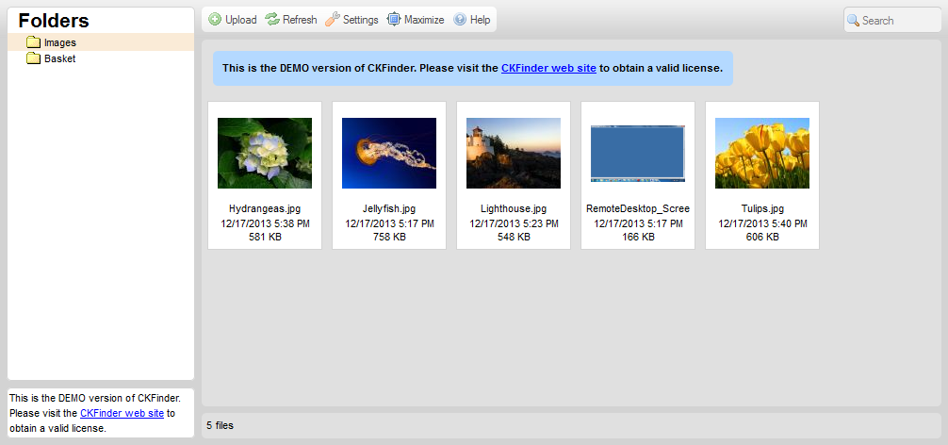
Task: Open the Upload toolbar label
Action: [x=240, y=20]
